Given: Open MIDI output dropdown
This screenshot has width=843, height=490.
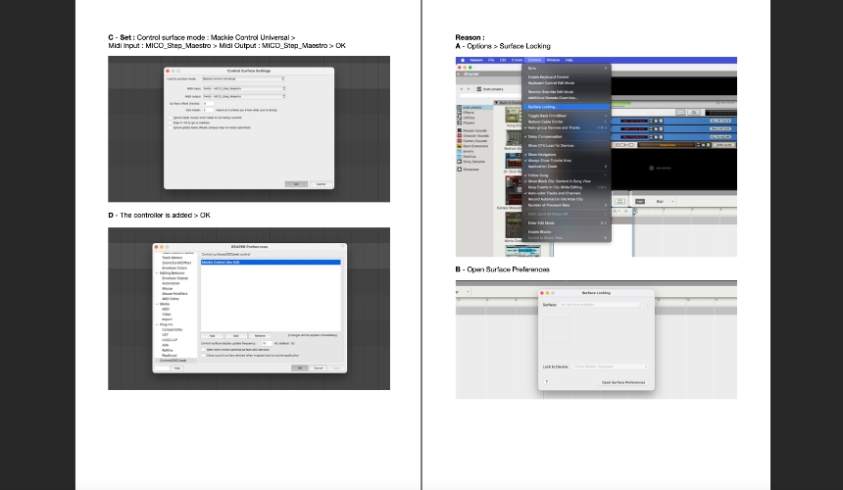Looking at the screenshot, I should (243, 96).
